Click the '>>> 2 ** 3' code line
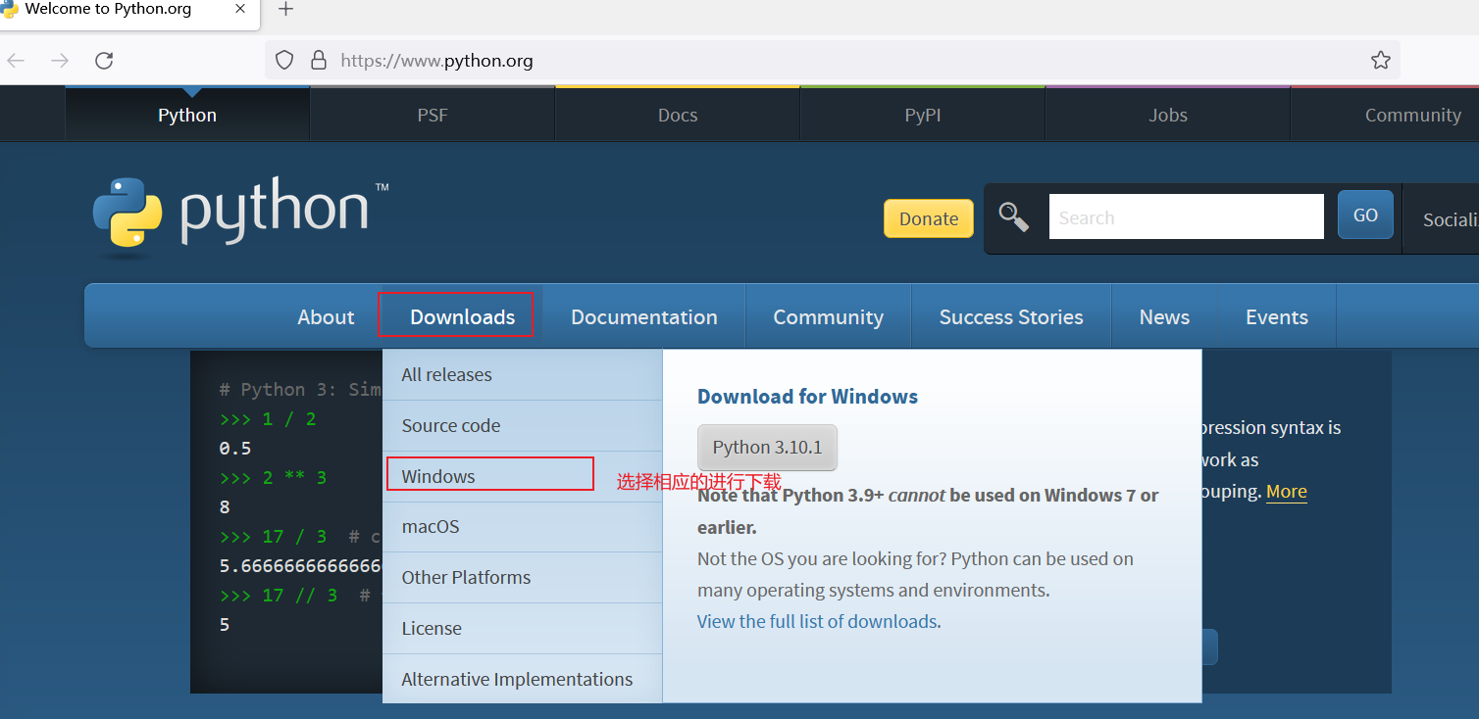1479x719 pixels. pyautogui.click(x=273, y=477)
